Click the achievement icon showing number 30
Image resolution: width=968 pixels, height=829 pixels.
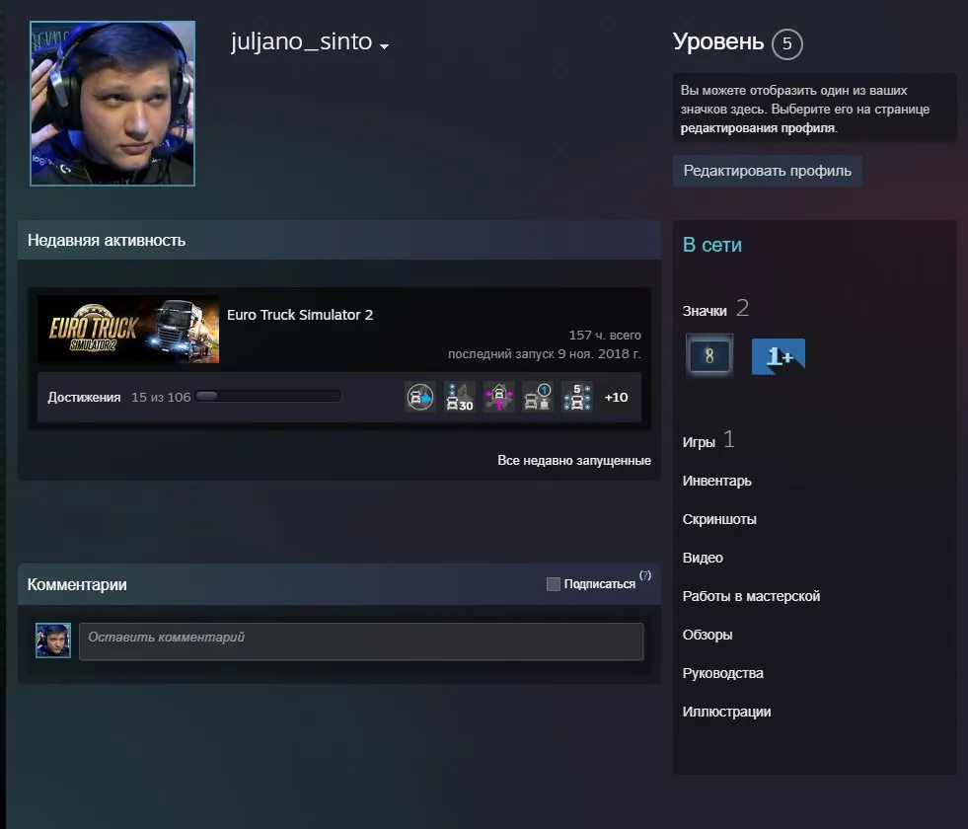[x=459, y=397]
